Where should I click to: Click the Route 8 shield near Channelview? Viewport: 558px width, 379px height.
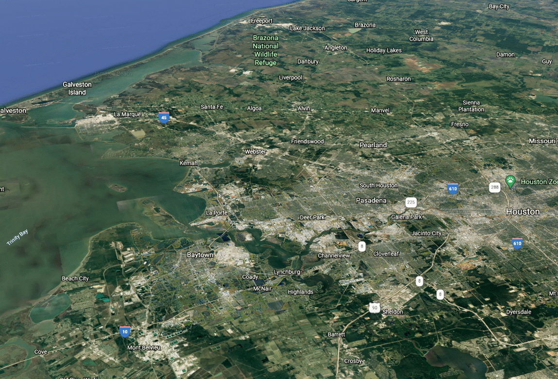click(x=362, y=246)
